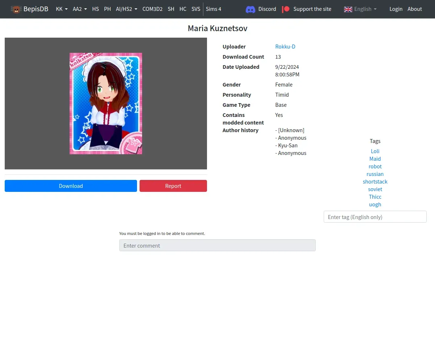Image resolution: width=435 pixels, height=362 pixels.
Task: Click the Female gender value
Action: tap(284, 85)
